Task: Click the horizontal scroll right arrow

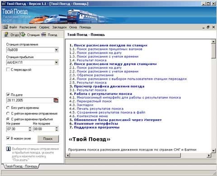Action: pyautogui.click(x=209, y=155)
